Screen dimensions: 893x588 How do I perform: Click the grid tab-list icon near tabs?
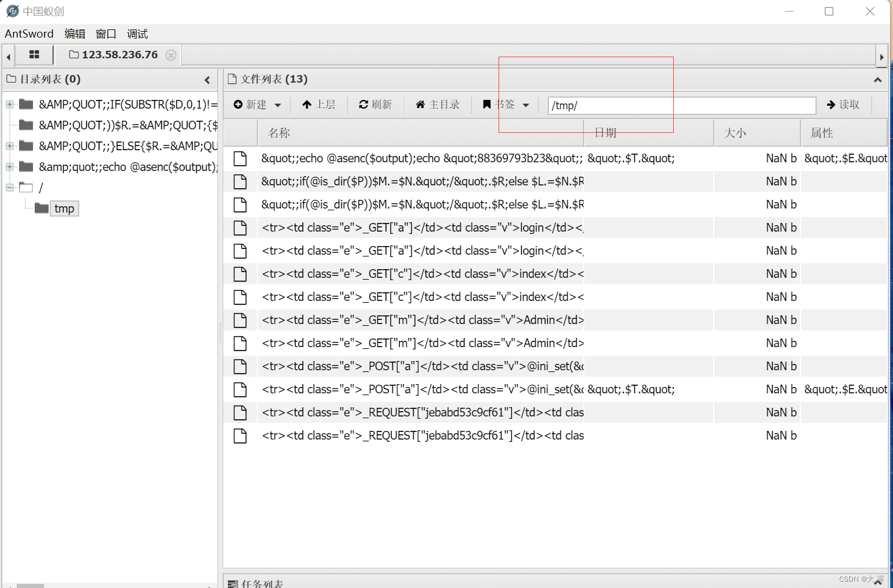click(34, 54)
